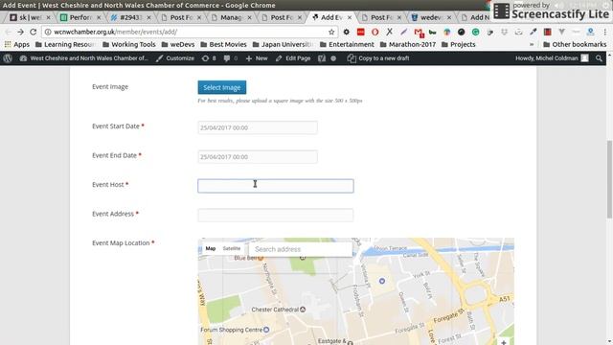Close the Add Event browser tab
This screenshot has width=613, height=345.
pyautogui.click(x=350, y=17)
